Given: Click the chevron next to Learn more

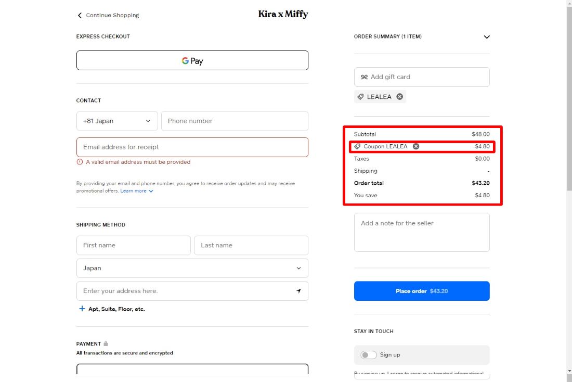Looking at the screenshot, I should (x=151, y=191).
